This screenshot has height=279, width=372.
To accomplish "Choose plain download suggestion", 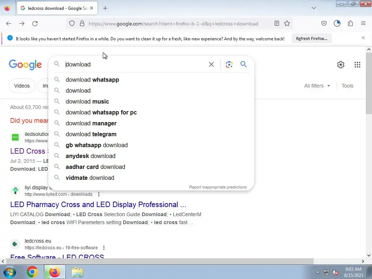I will (x=151, y=90).
